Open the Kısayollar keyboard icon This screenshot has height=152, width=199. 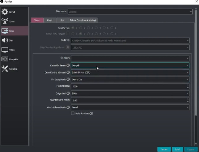click(x=5, y=59)
